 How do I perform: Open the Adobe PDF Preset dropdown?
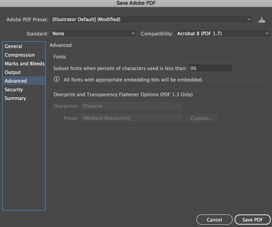coord(151,19)
